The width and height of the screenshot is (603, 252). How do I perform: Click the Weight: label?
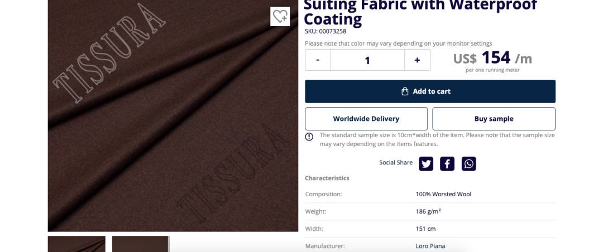(315, 211)
